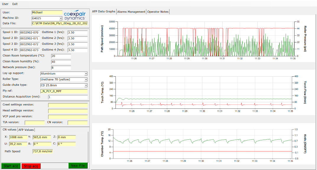Image resolution: width=317 pixels, height=170 pixels.
Task: Select the C axis value field
Action: [66, 144]
